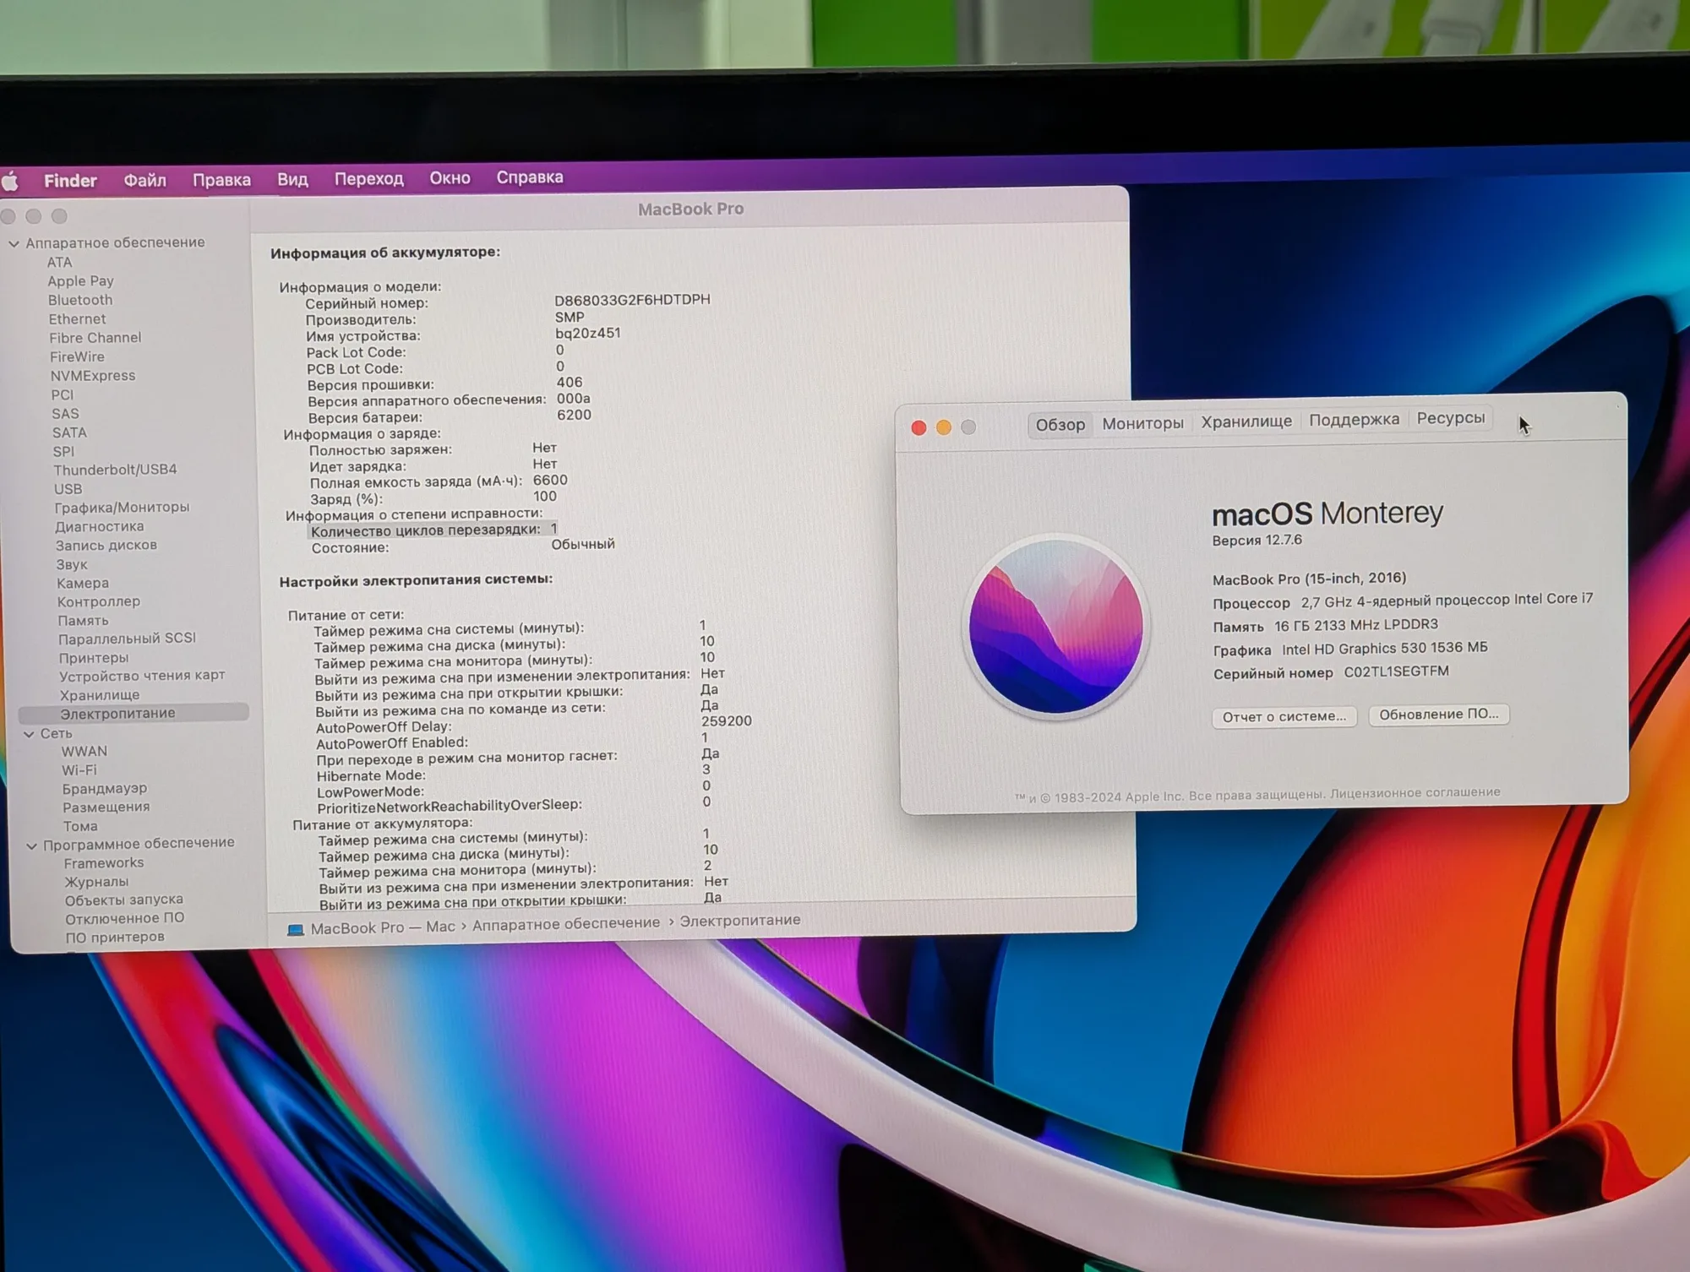This screenshot has height=1272, width=1690.
Task: Select the Обзор tab
Action: tap(1060, 425)
